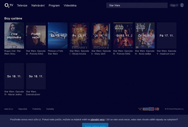Open the Televize menu item
Image resolution: width=188 pixels, height=127 pixels.
[22, 5]
